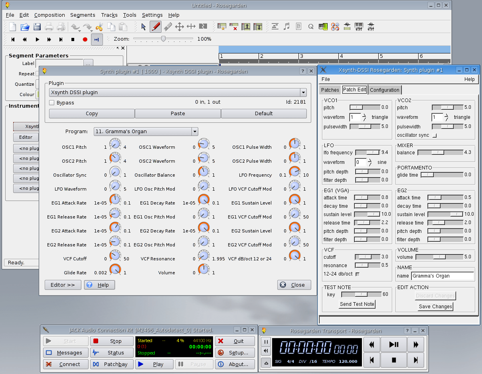Add a new track using the toolbar icon
Viewport: 482px width, 374px height.
tap(222, 26)
